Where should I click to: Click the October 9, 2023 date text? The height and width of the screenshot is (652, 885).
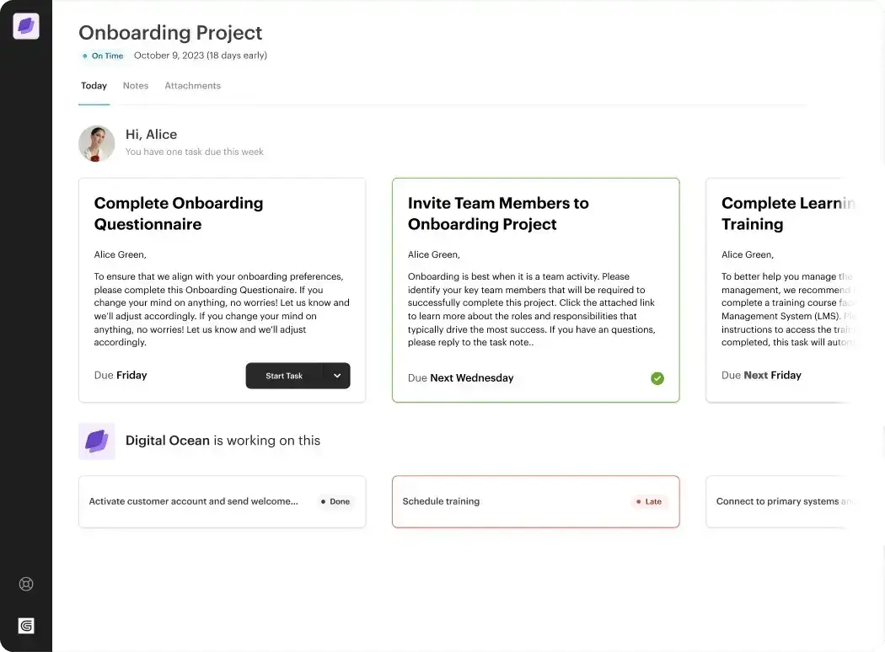(200, 56)
